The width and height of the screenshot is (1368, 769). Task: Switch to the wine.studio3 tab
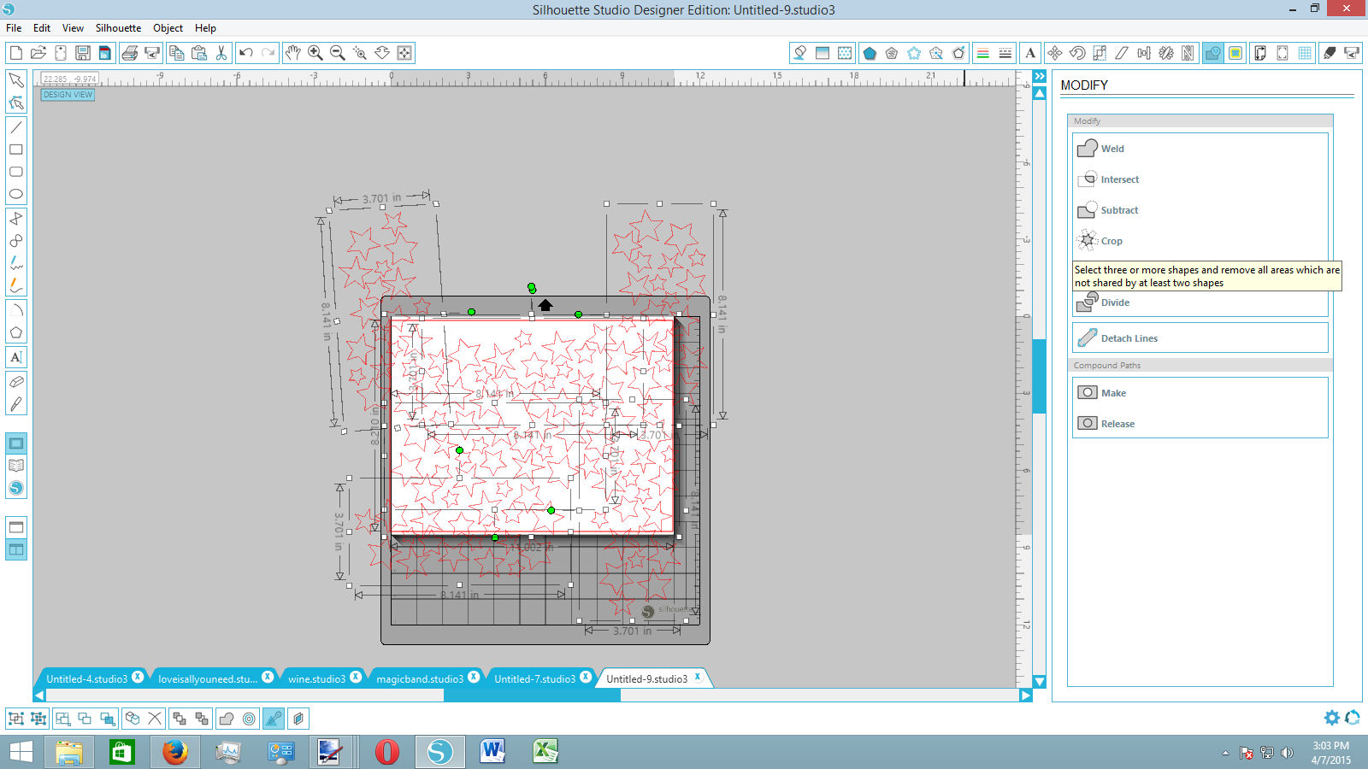(x=316, y=678)
